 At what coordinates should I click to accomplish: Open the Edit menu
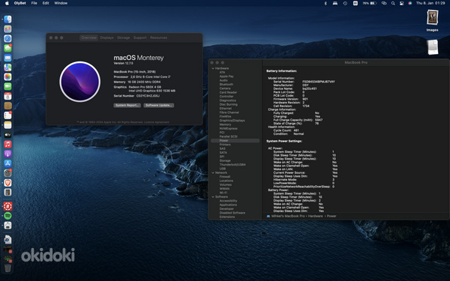46,3
